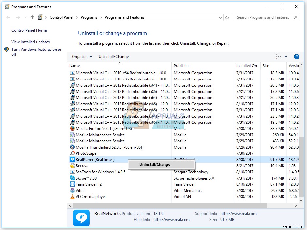Click the large RealPlayer icon in details pane
Image resolution: width=307 pixels, height=230 pixels.
pyautogui.click(x=81, y=218)
